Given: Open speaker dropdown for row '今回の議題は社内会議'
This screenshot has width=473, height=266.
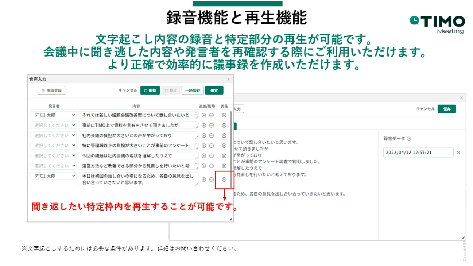Looking at the screenshot, I should 54,156.
